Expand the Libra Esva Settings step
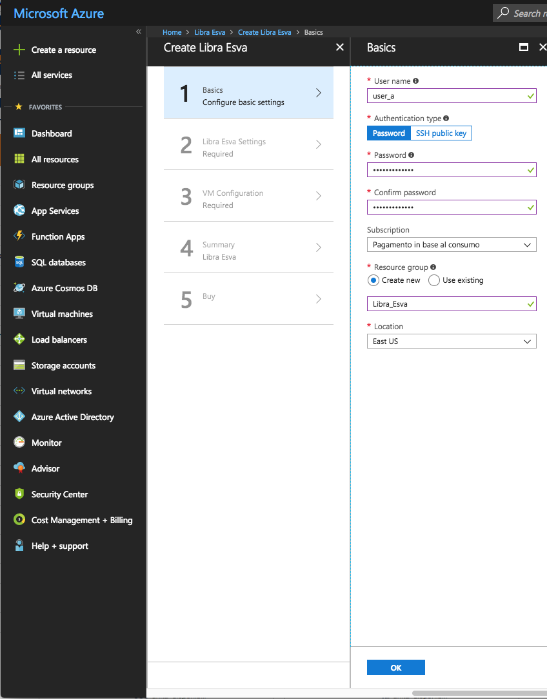 [248, 148]
